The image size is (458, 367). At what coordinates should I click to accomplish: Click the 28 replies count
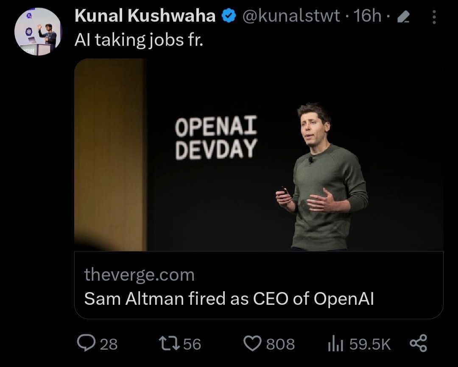pos(109,344)
